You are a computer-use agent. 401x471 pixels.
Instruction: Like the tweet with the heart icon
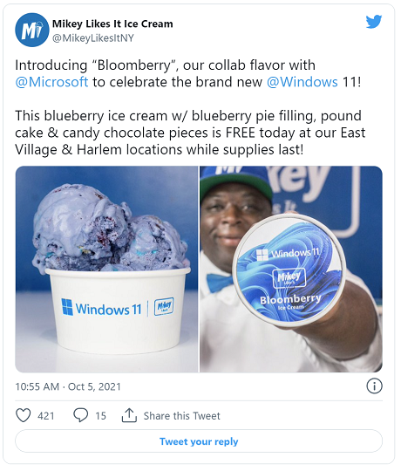(x=24, y=416)
